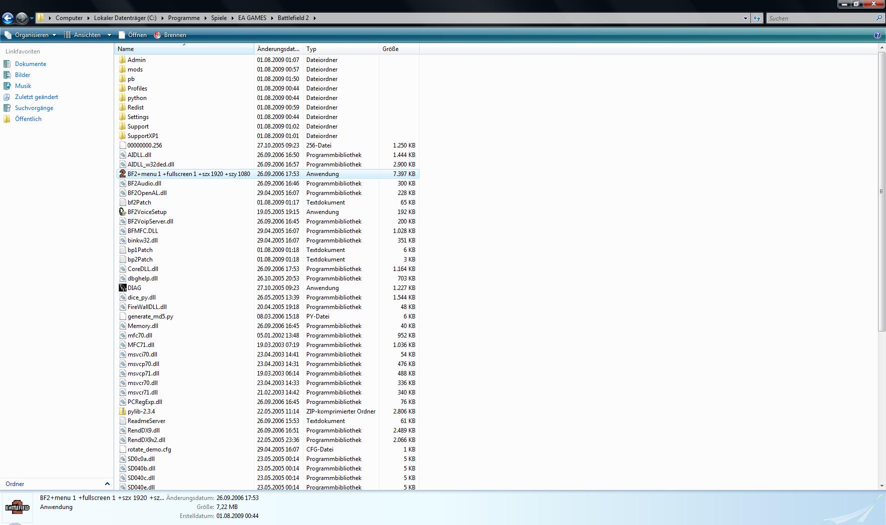Select the generate_md5.py file icon
886x525 pixels.
tap(123, 316)
